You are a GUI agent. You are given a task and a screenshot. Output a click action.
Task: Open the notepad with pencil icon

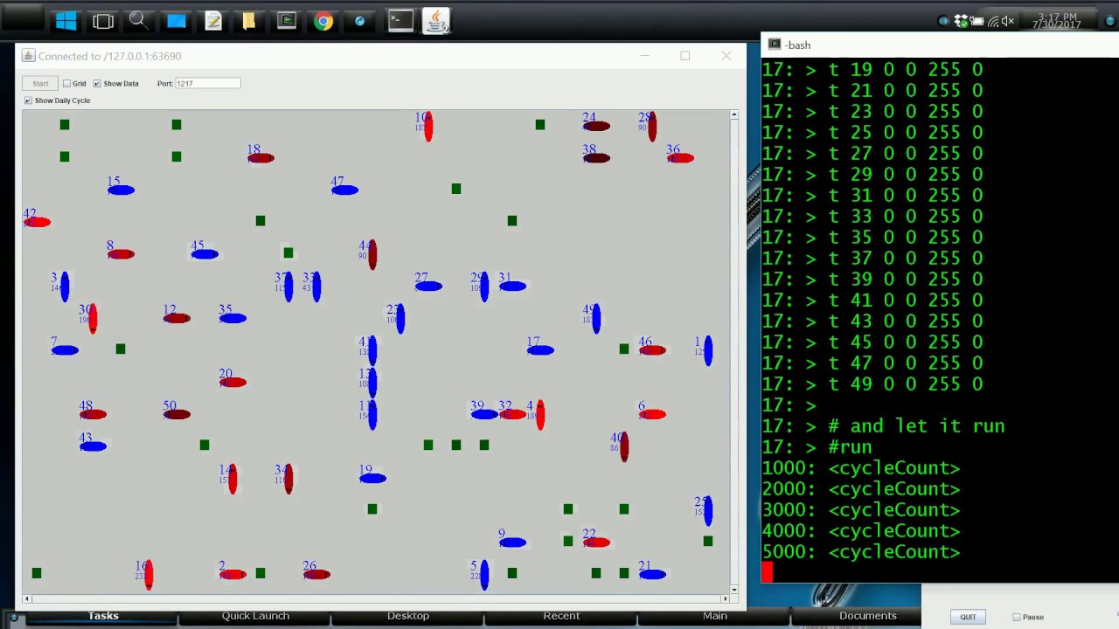coord(213,20)
